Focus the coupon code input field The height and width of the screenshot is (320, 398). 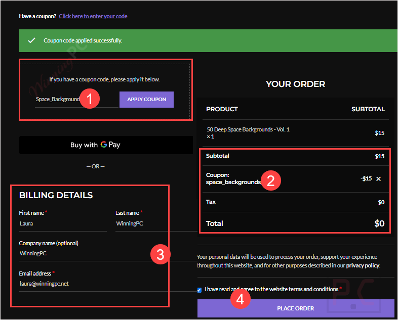pos(76,99)
